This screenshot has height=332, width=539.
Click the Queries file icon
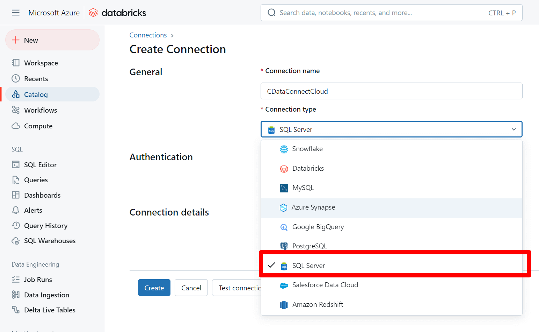pyautogui.click(x=16, y=180)
